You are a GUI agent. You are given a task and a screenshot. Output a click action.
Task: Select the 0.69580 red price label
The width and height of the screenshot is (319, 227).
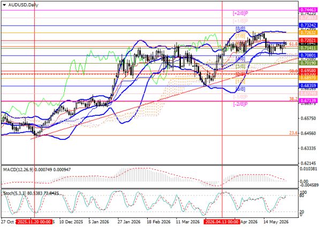click(x=308, y=71)
